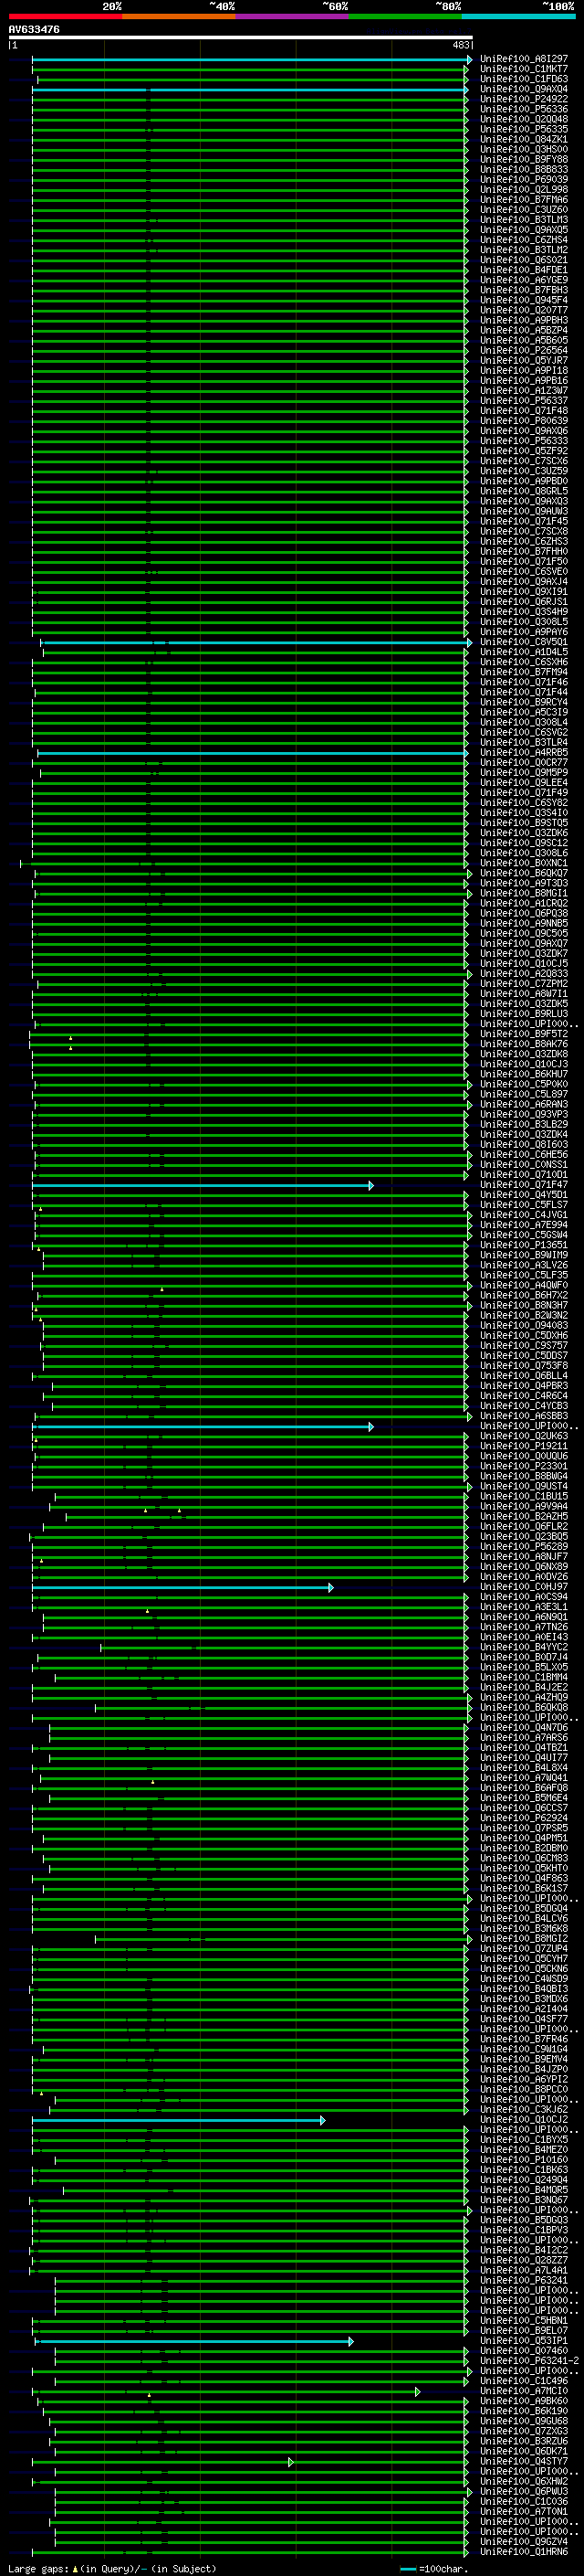Select the UniRef100_C0HJ97 hit label

point(524,1587)
